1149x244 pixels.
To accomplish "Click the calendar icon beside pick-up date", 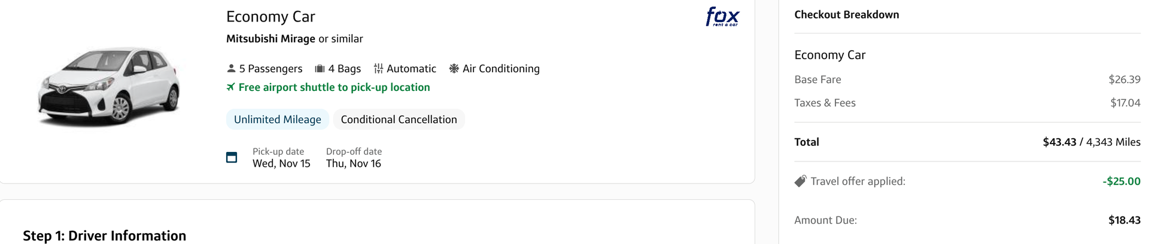I will pos(232,157).
